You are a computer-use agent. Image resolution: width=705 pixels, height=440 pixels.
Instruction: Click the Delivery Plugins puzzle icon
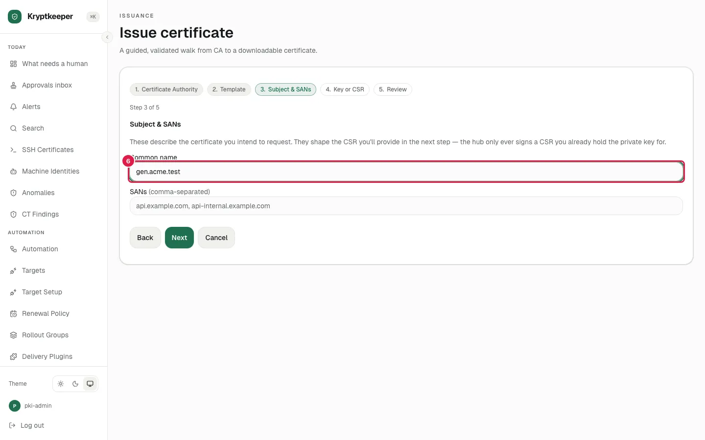(x=13, y=357)
